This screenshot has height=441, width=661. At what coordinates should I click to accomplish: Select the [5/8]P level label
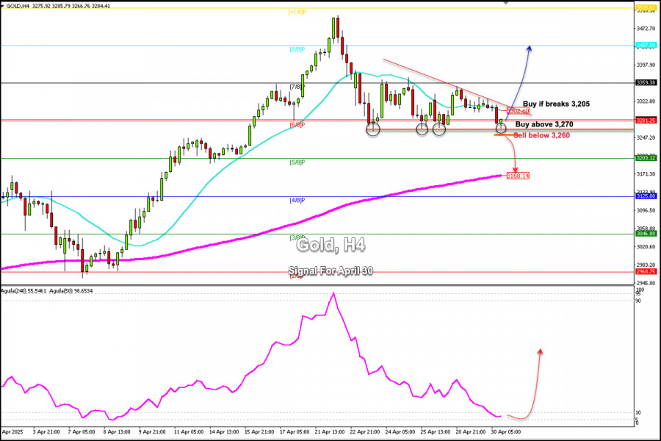(x=297, y=162)
